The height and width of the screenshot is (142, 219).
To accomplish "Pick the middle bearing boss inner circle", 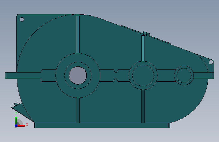I will point(143,76).
